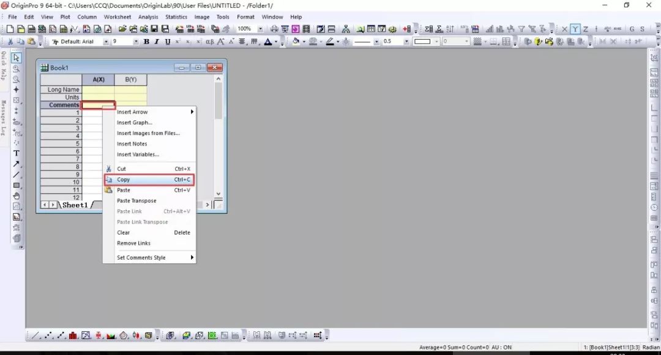Click the New Folder toolbar icon
661x355 pixels.
pos(21,29)
